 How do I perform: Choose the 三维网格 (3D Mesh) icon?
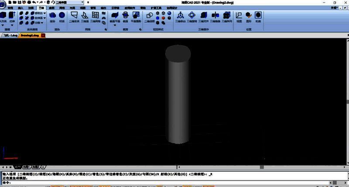96,17
